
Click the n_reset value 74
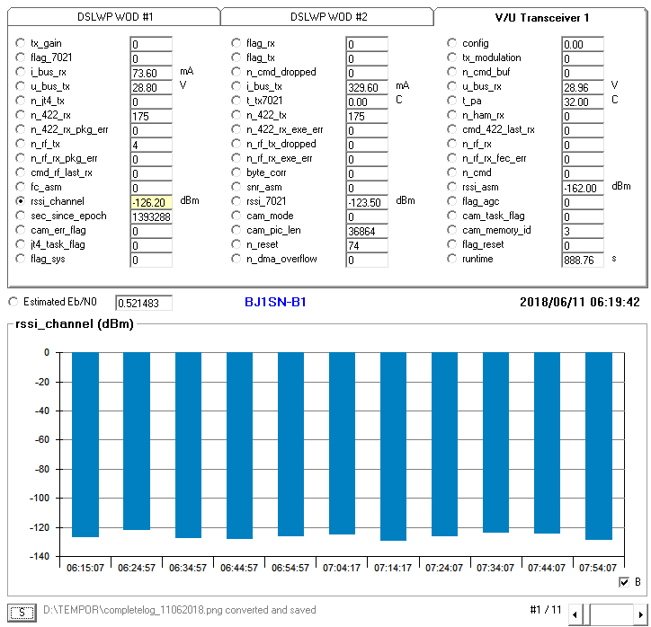click(367, 245)
